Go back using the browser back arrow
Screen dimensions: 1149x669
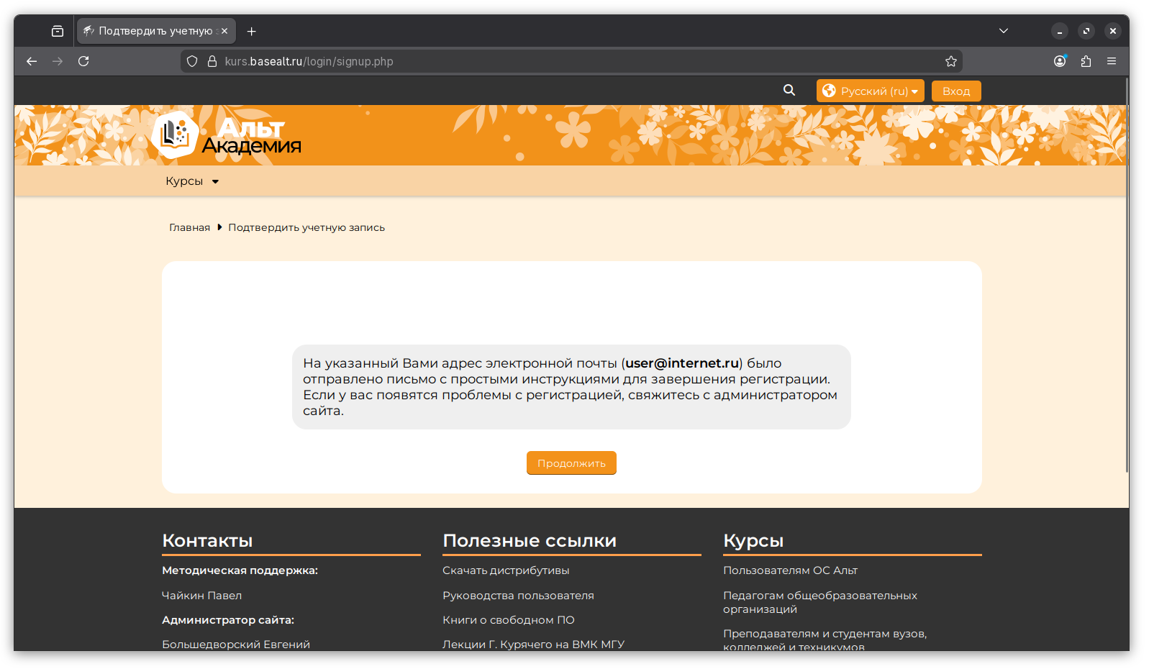(32, 61)
